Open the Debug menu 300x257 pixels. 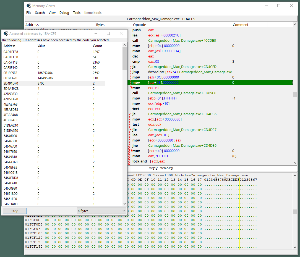point(64,13)
